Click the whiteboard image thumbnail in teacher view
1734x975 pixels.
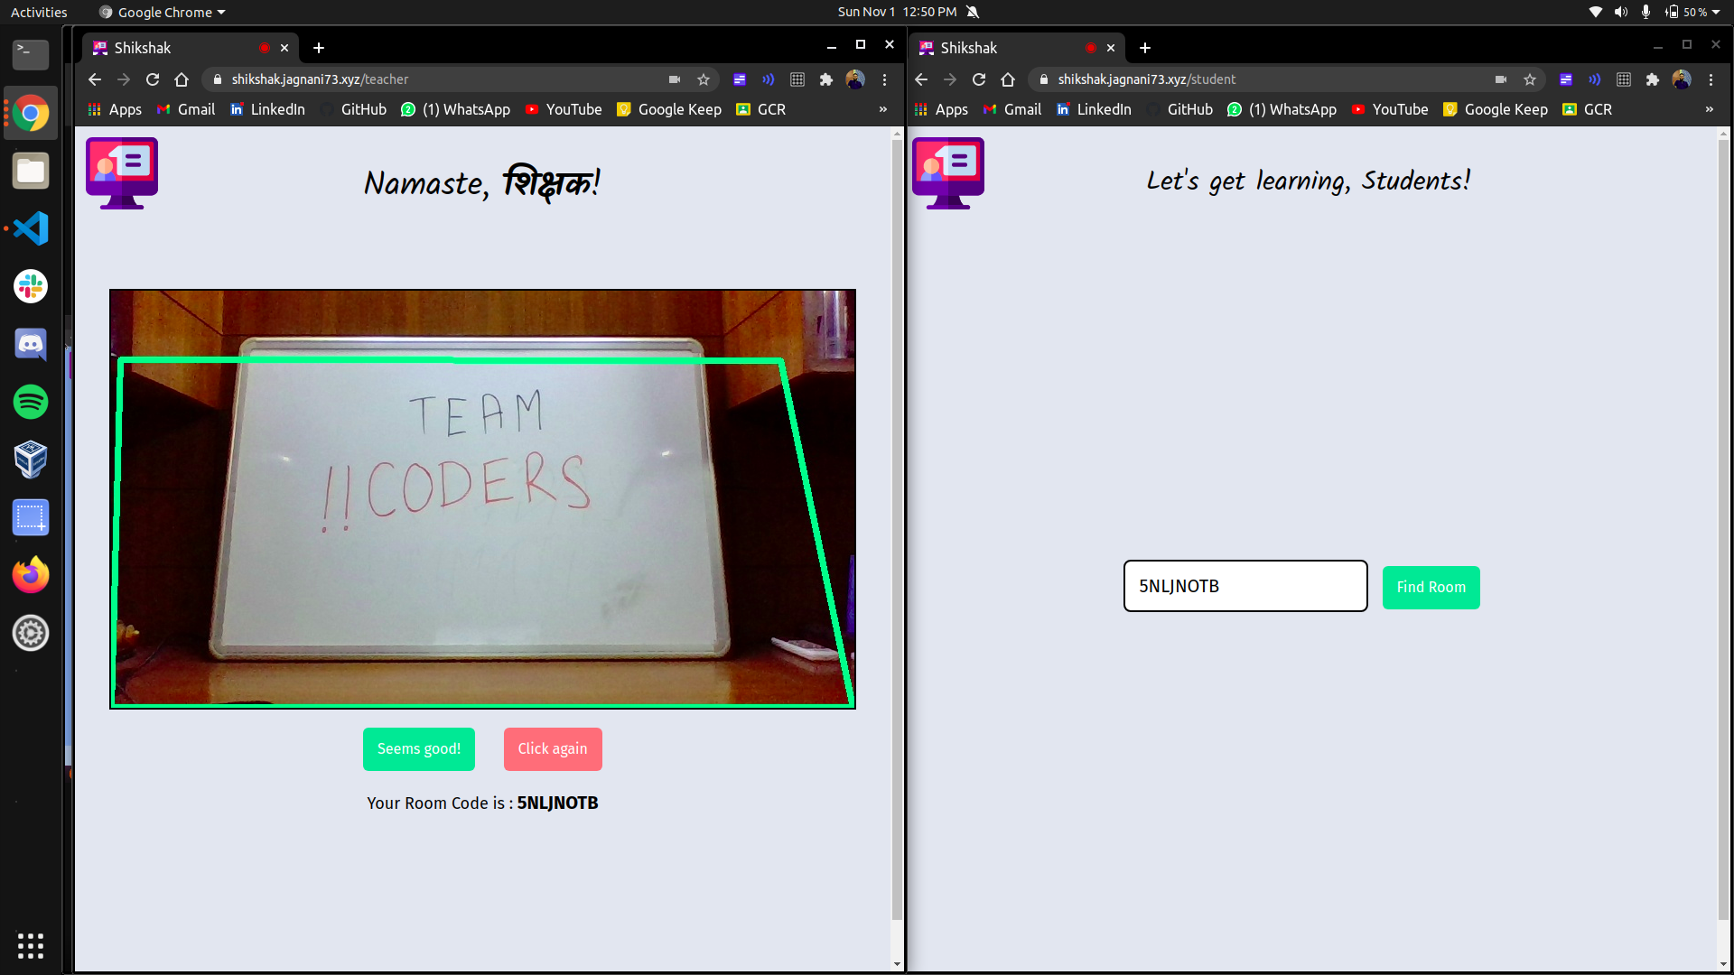tap(482, 497)
